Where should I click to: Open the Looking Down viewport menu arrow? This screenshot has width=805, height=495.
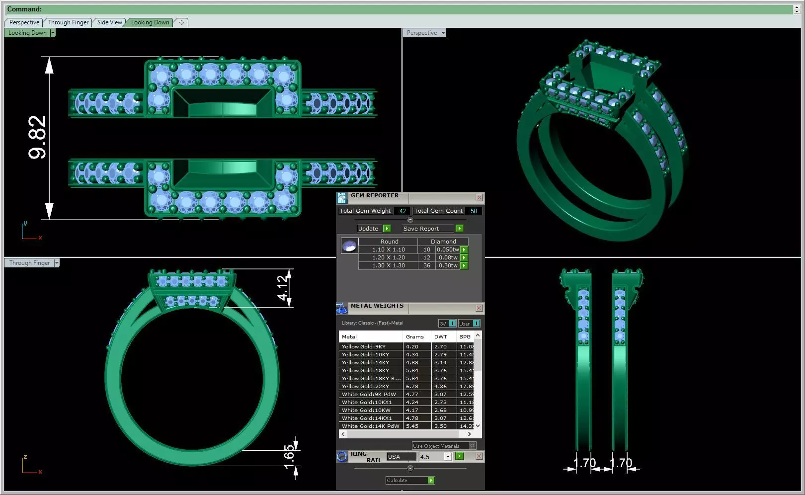tap(53, 33)
